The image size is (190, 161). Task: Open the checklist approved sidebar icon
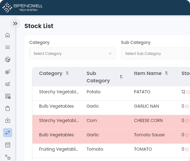tap(8, 96)
